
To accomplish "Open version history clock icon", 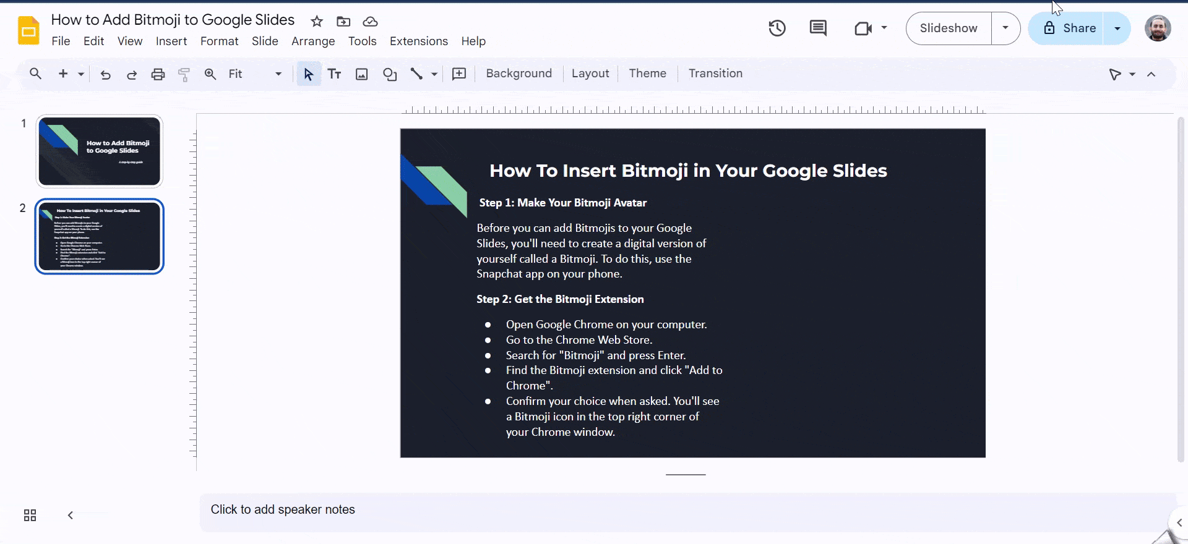I will [x=777, y=28].
